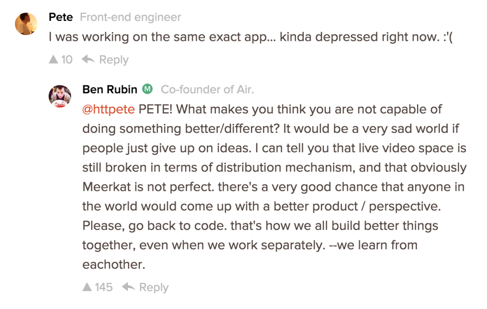Click Ben Rubin's avatar thumbnail image
This screenshot has height=309, width=487.
click(60, 95)
